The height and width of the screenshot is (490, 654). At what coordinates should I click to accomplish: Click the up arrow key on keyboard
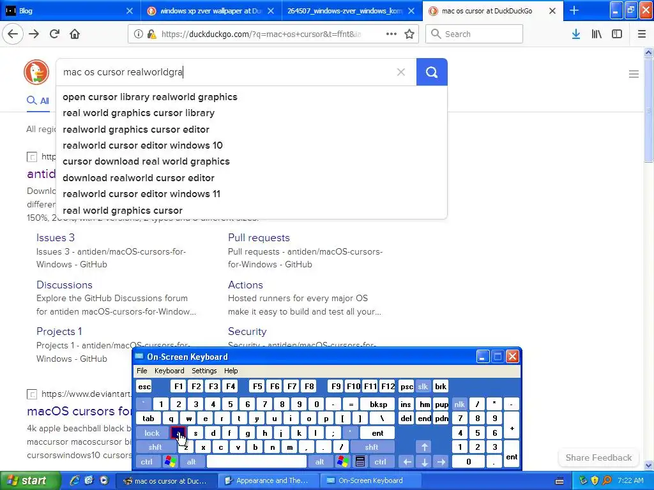tap(424, 447)
